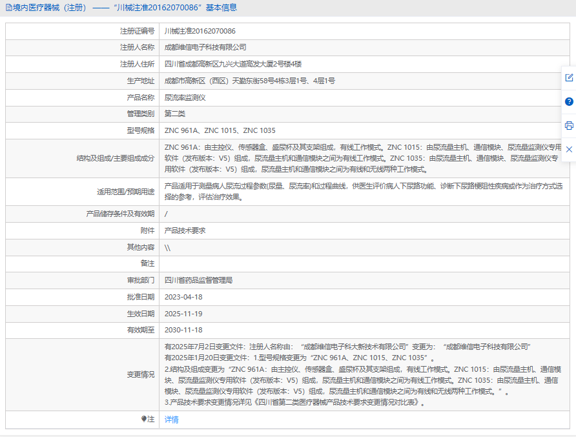Image resolution: width=576 pixels, height=437 pixels.
Task: Click the 结构及组成/主要组成成分 label
Action: 116,158
